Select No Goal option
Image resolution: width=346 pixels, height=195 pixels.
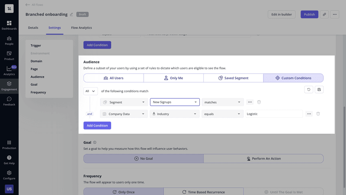pyautogui.click(x=144, y=159)
